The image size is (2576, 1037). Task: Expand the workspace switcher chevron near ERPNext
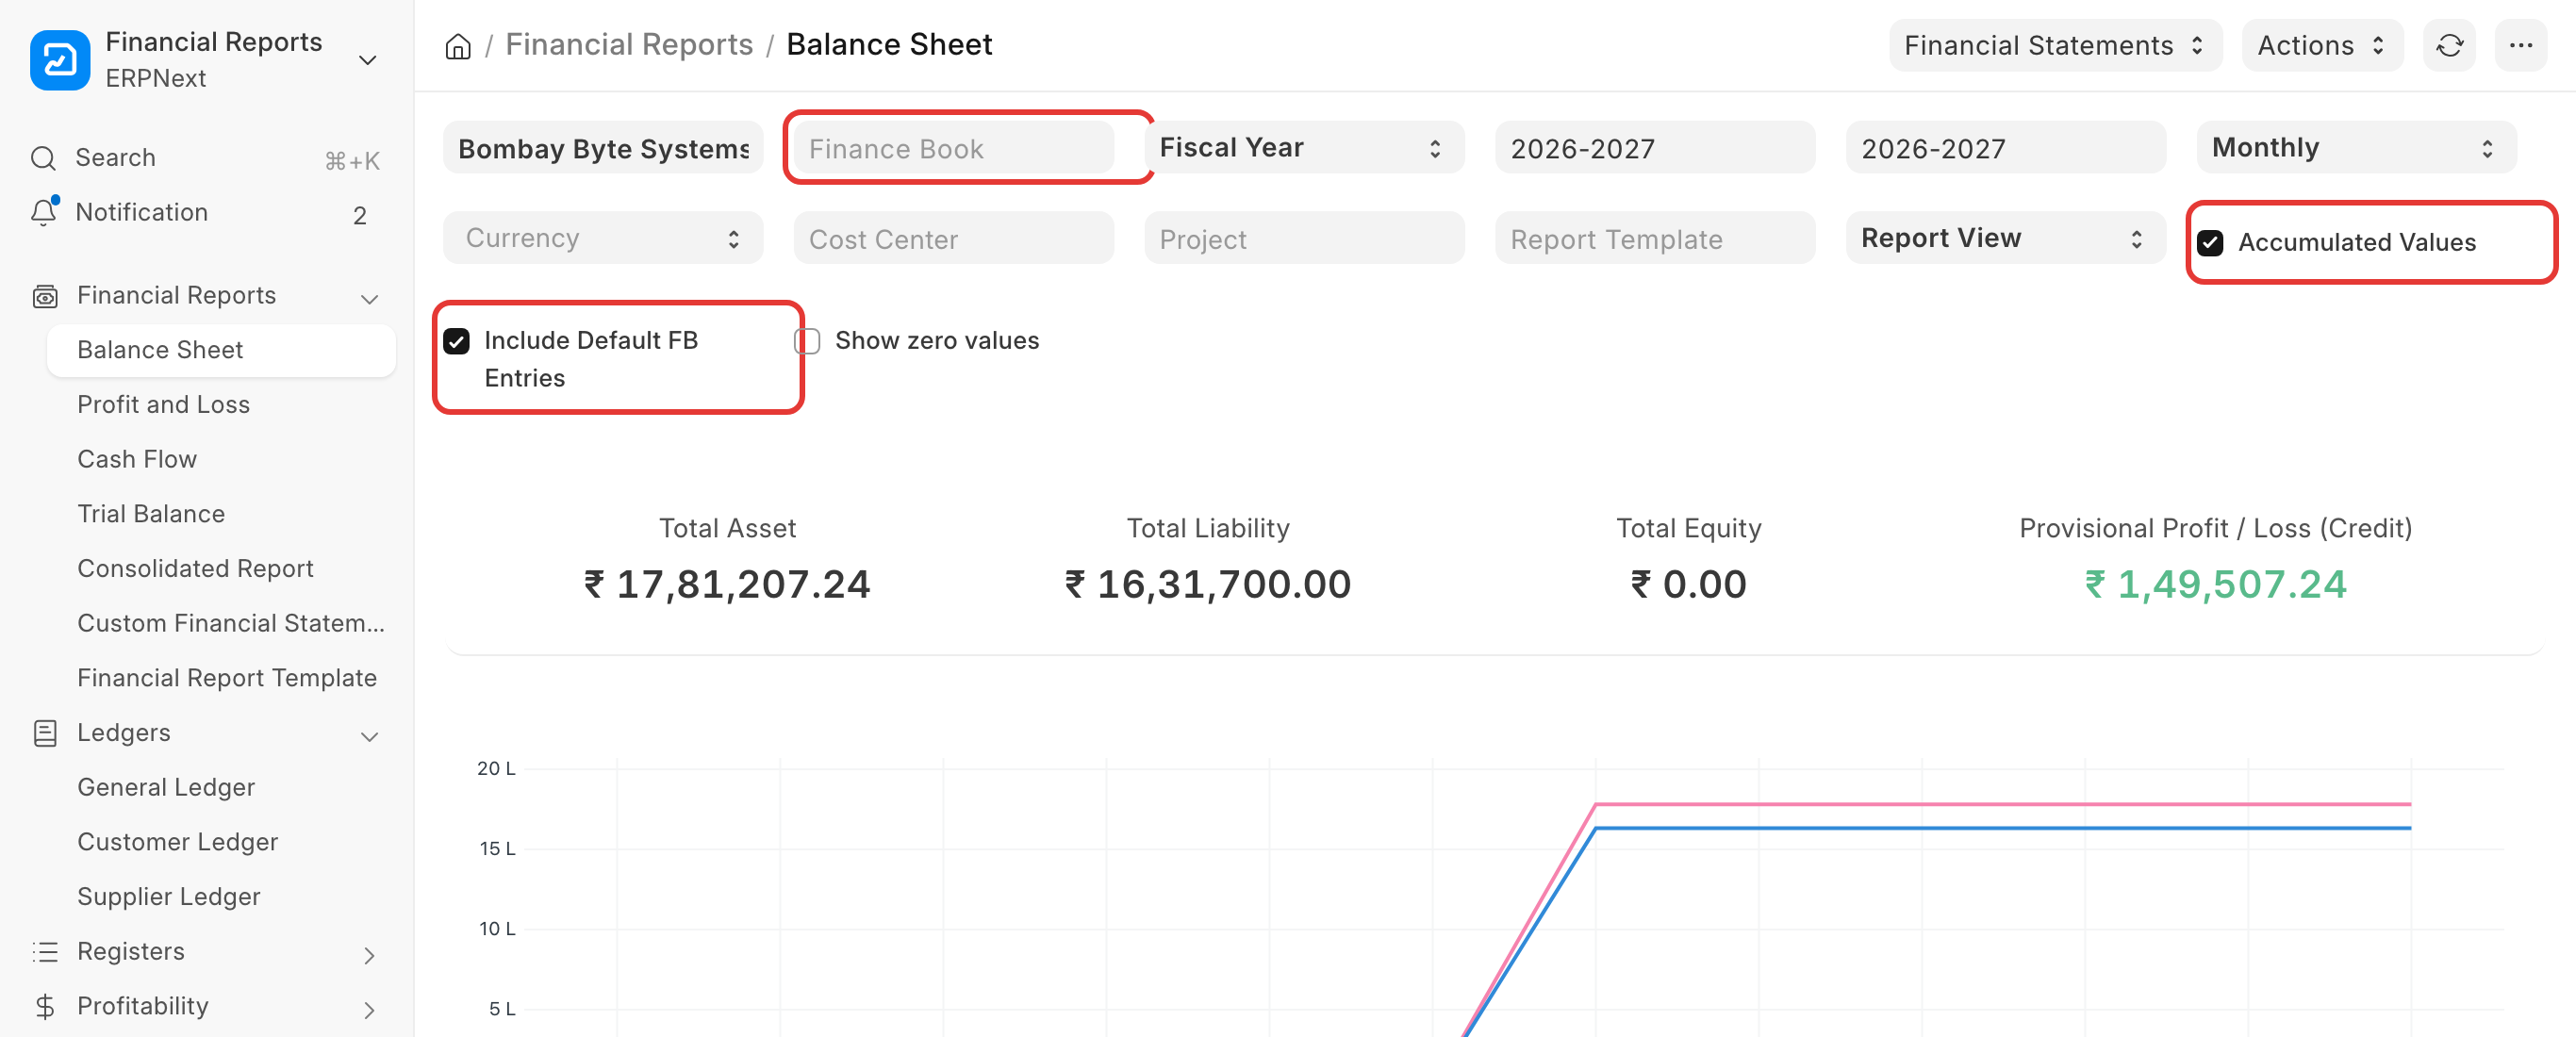point(368,60)
